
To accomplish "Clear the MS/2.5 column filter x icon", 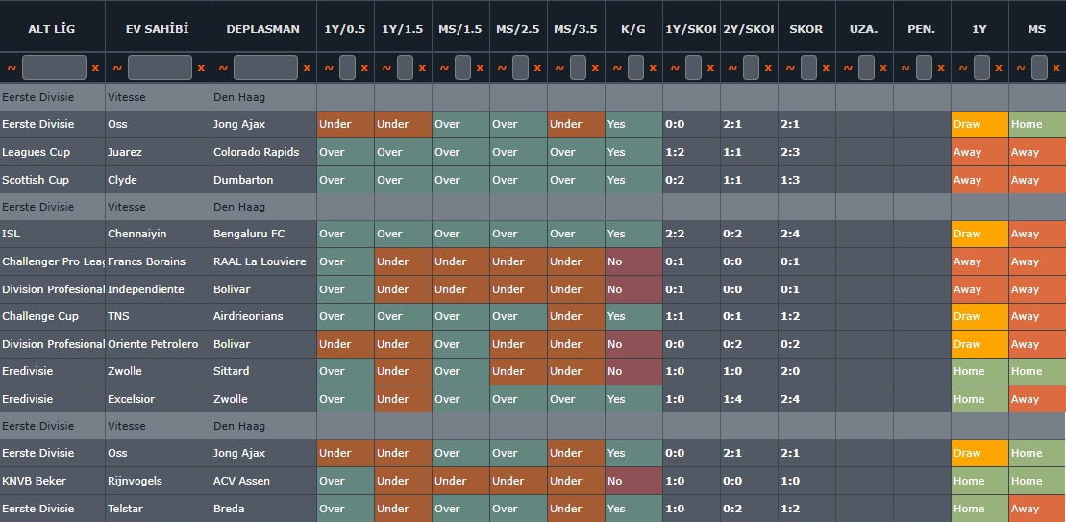I will click(537, 68).
